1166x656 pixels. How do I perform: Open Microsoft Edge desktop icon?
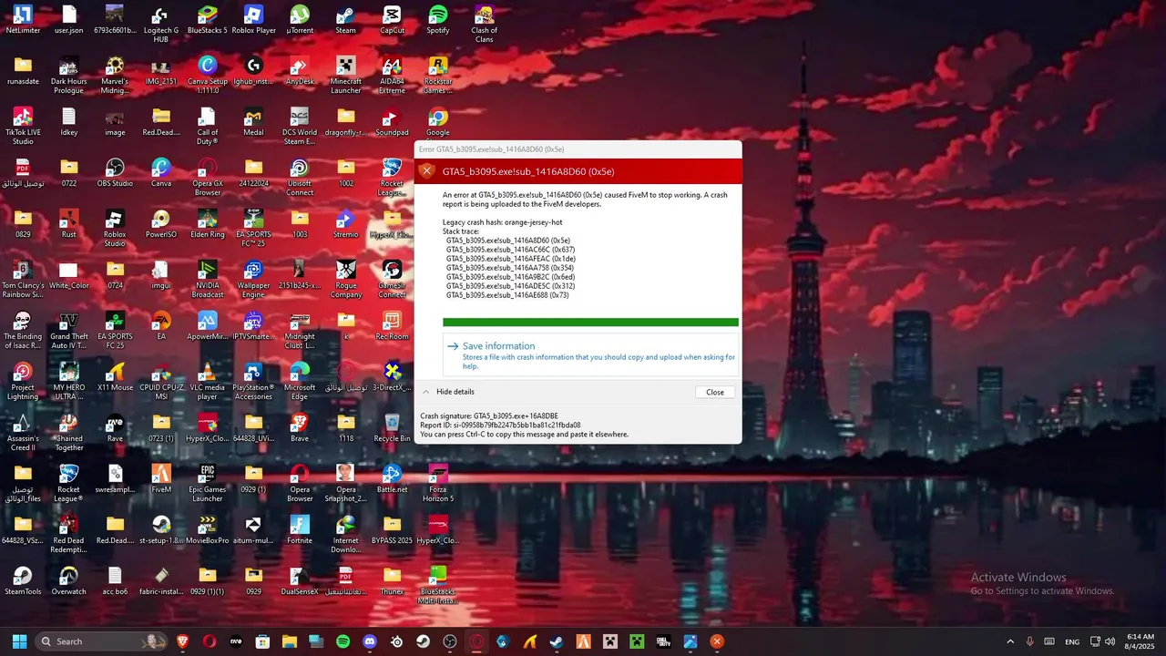coord(300,381)
